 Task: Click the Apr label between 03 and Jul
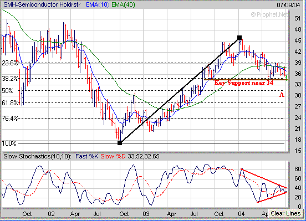tap(171, 214)
